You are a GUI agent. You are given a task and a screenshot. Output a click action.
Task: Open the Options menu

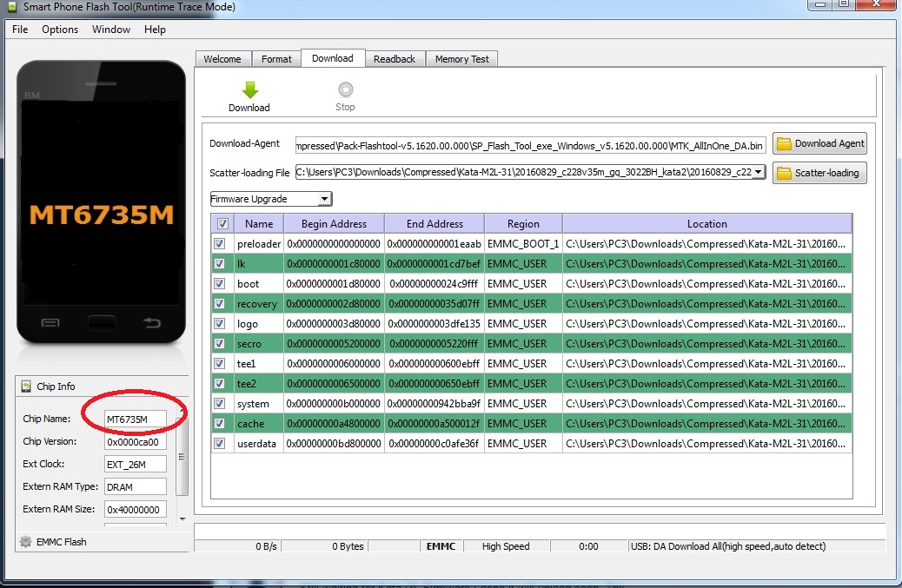(60, 30)
